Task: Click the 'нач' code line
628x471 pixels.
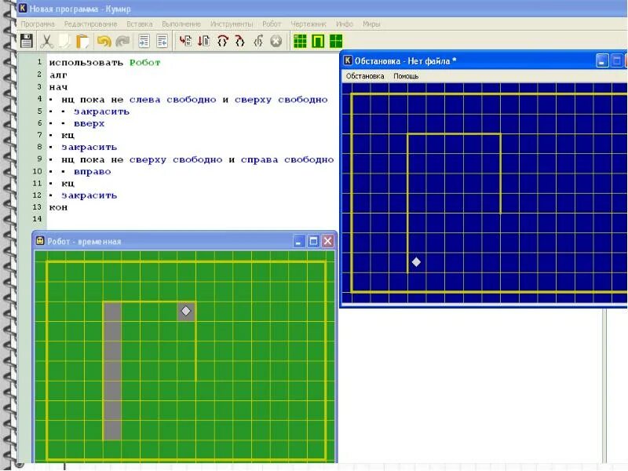Action: click(x=58, y=87)
